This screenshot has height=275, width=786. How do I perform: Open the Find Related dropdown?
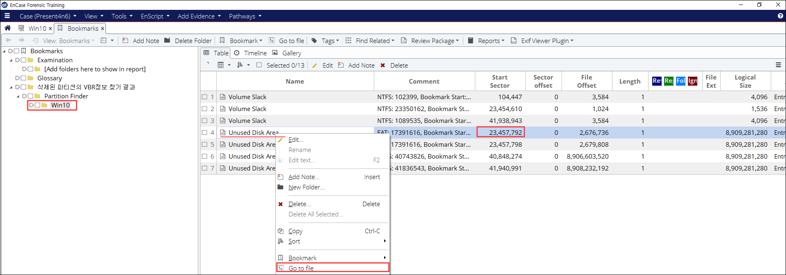[x=370, y=41]
